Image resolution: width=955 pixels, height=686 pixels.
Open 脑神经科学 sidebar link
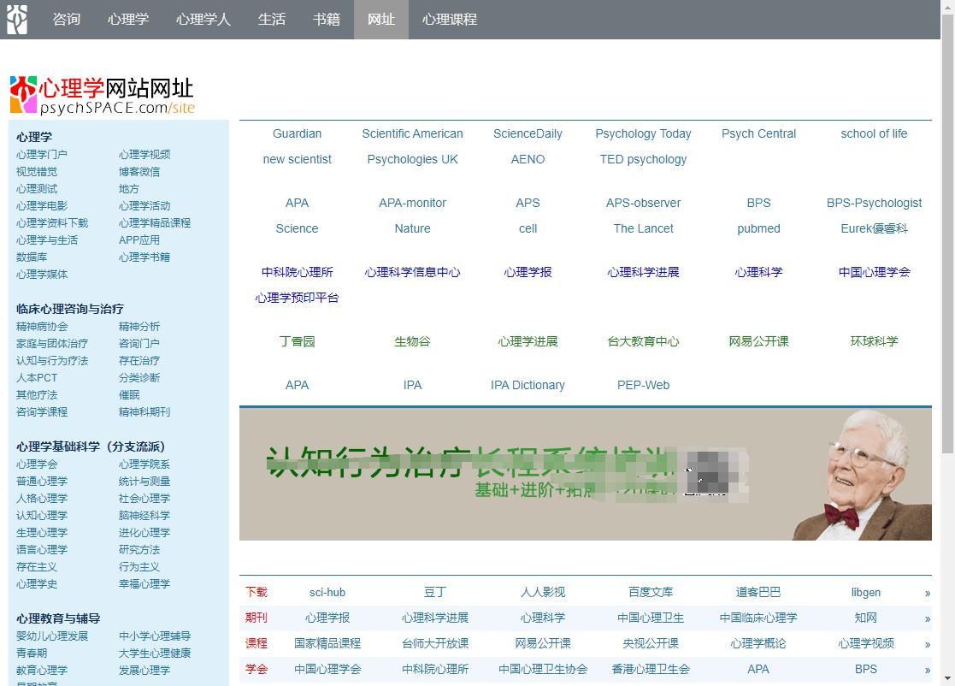coord(144,516)
